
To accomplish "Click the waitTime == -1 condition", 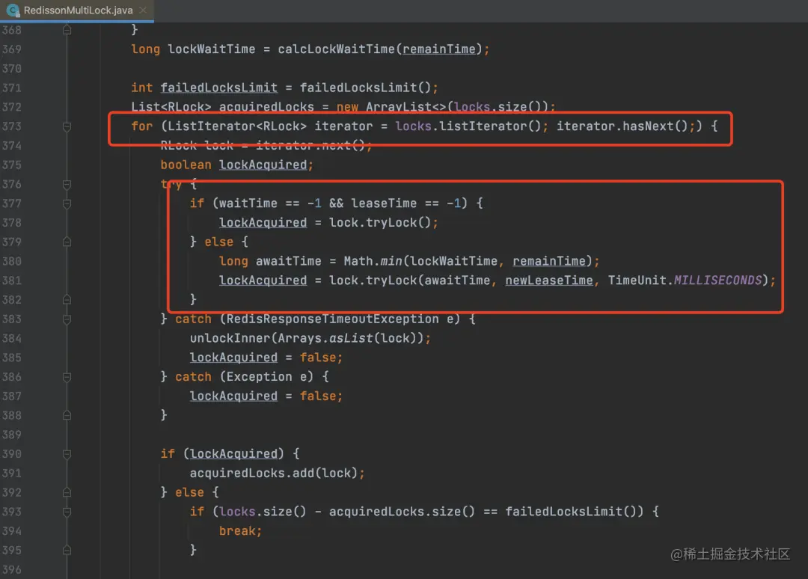I will 270,203.
